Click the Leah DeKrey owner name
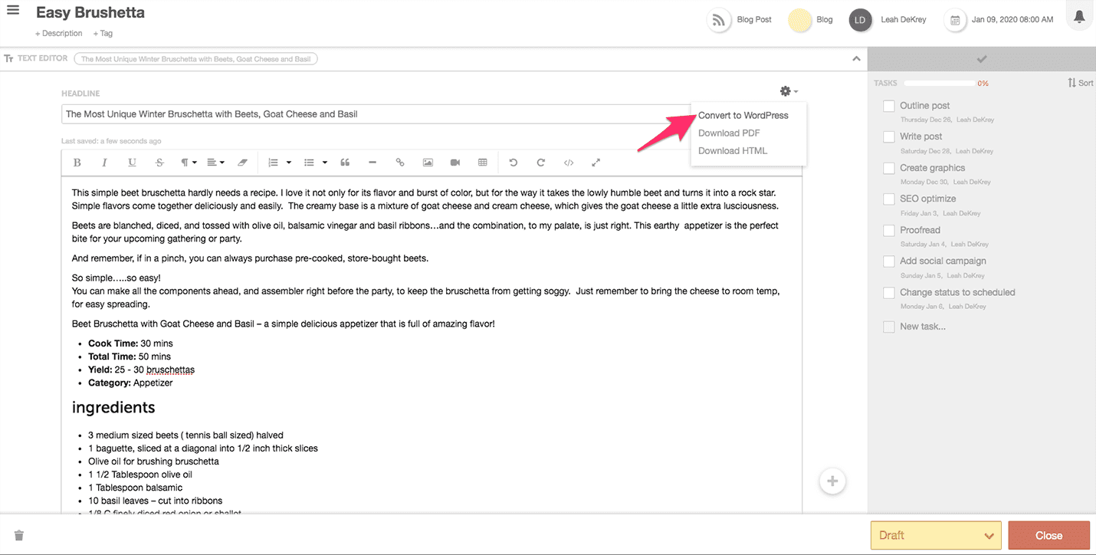The width and height of the screenshot is (1096, 555). point(904,20)
